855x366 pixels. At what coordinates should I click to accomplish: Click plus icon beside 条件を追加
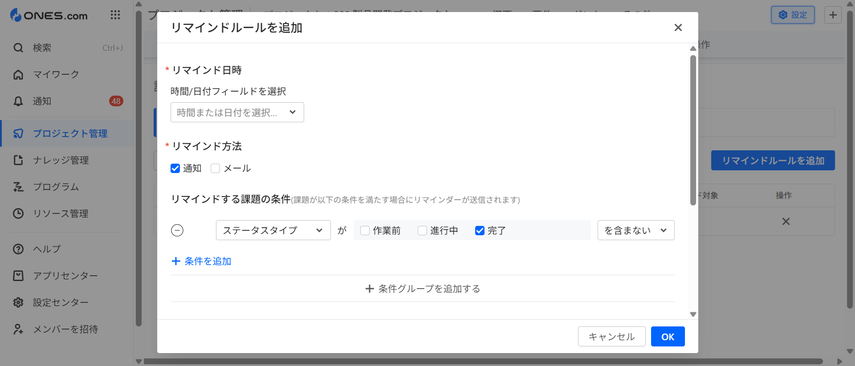click(176, 261)
